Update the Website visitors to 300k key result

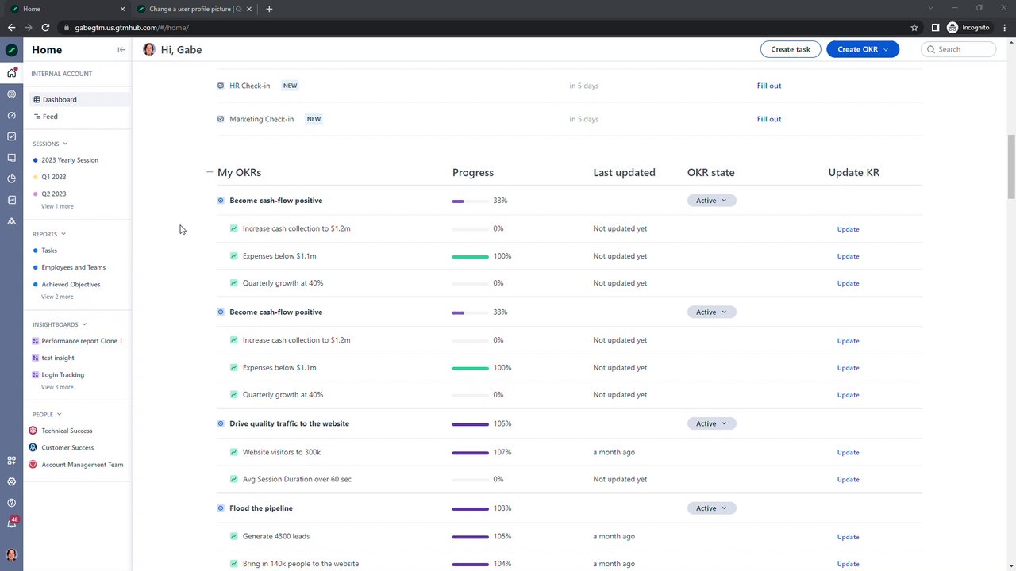tap(848, 453)
